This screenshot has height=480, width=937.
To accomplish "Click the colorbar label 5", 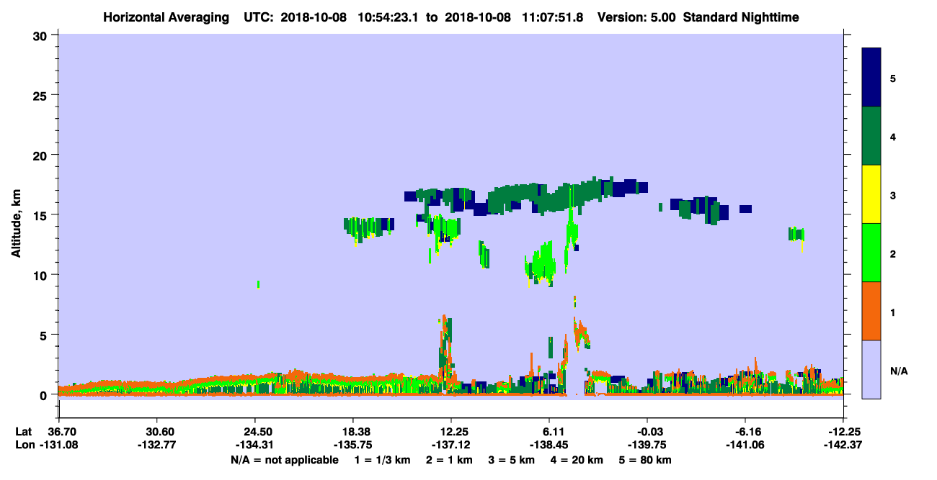I will click(893, 78).
